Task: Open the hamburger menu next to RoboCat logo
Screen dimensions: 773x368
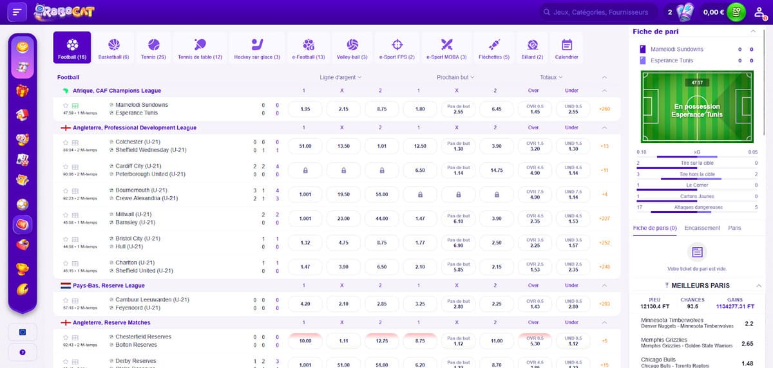Action: click(x=17, y=12)
